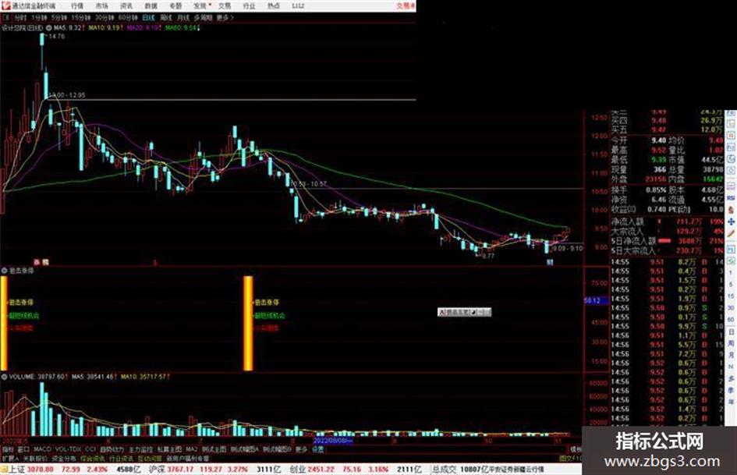Switch chart to 1分钟 period
This screenshot has height=475, width=737.
tap(39, 17)
